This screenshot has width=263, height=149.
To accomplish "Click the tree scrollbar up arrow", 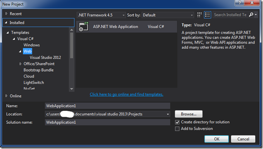I will pyautogui.click(x=71, y=30).
